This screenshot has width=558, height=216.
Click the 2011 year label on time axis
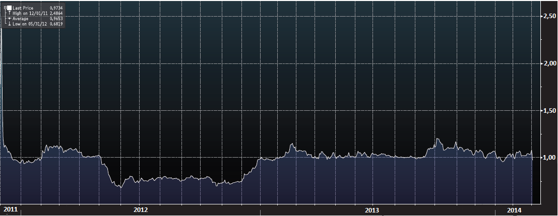pyautogui.click(x=10, y=209)
